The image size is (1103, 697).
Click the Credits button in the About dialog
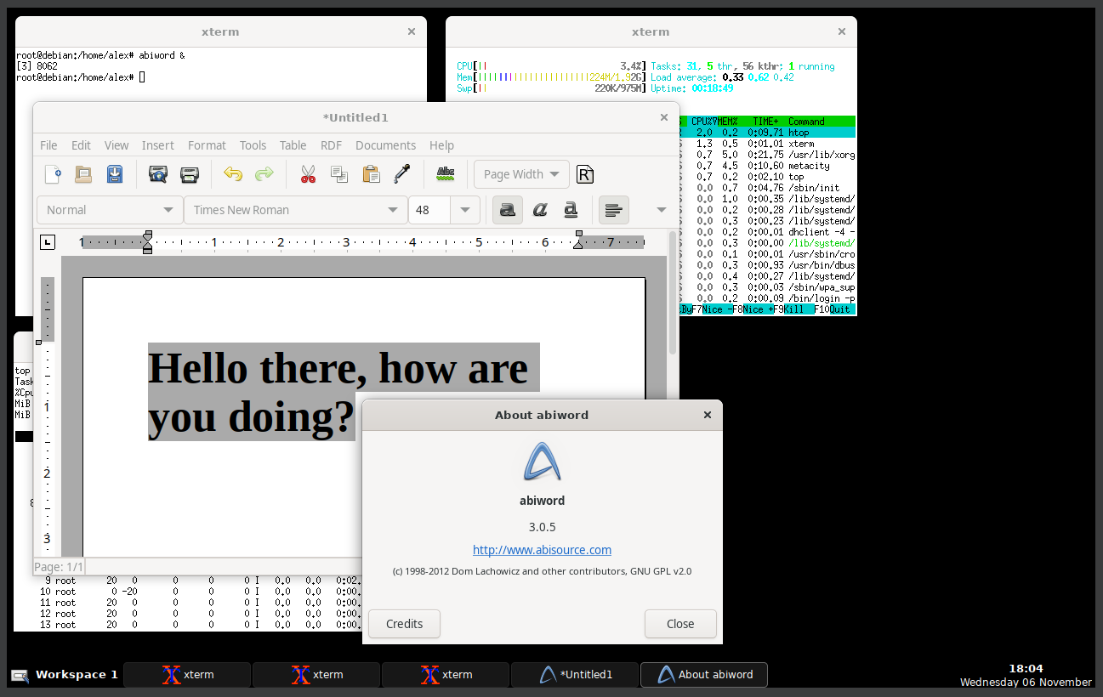click(404, 623)
